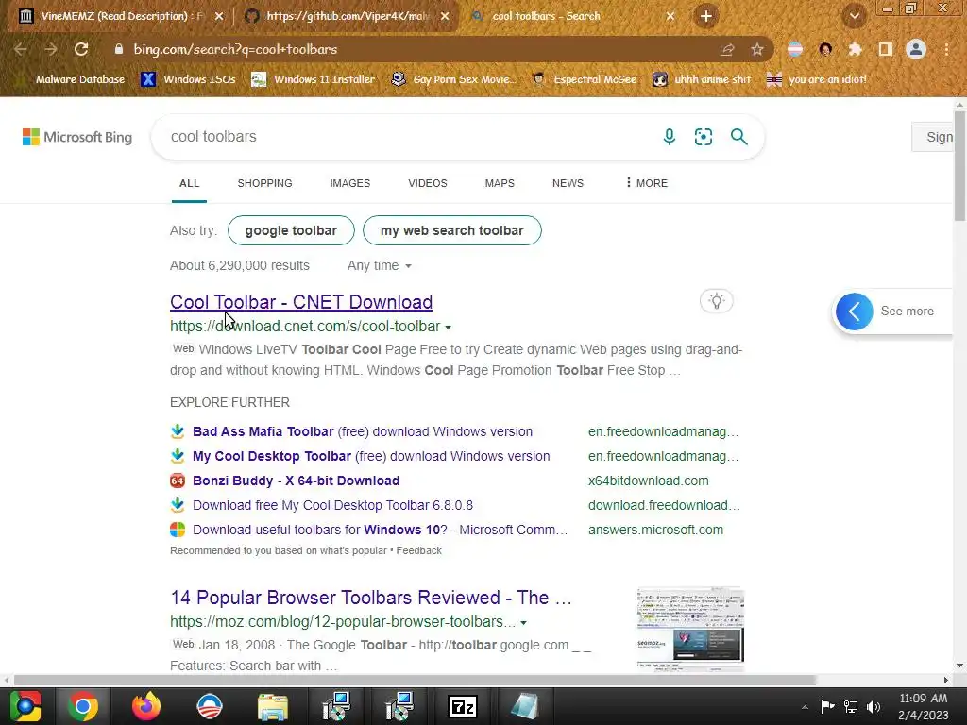The height and width of the screenshot is (725, 967).
Task: Open the Windows ISOs bookmark
Action: point(189,79)
